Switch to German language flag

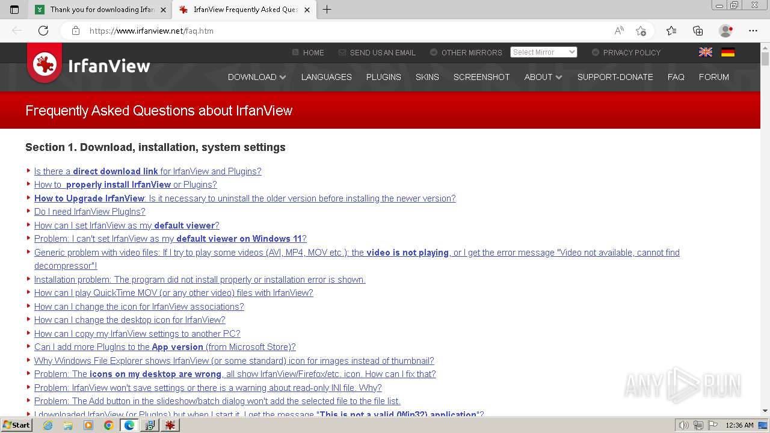point(728,52)
